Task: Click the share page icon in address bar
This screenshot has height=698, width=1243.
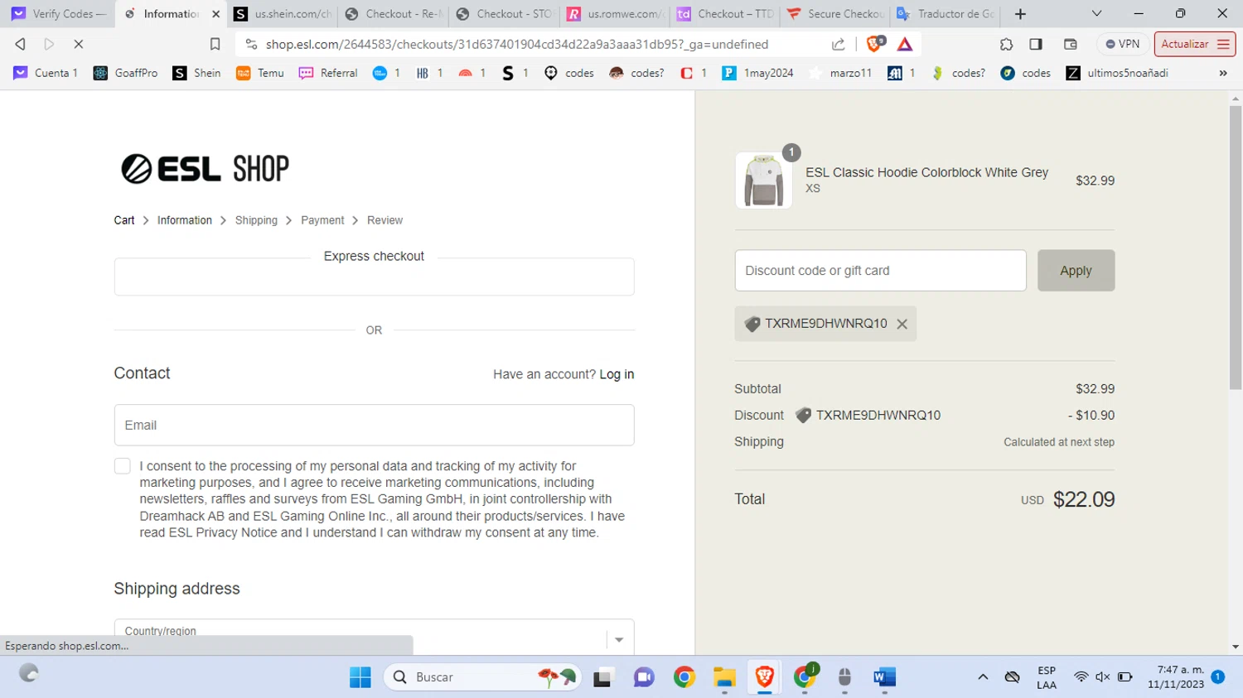Action: (x=839, y=44)
